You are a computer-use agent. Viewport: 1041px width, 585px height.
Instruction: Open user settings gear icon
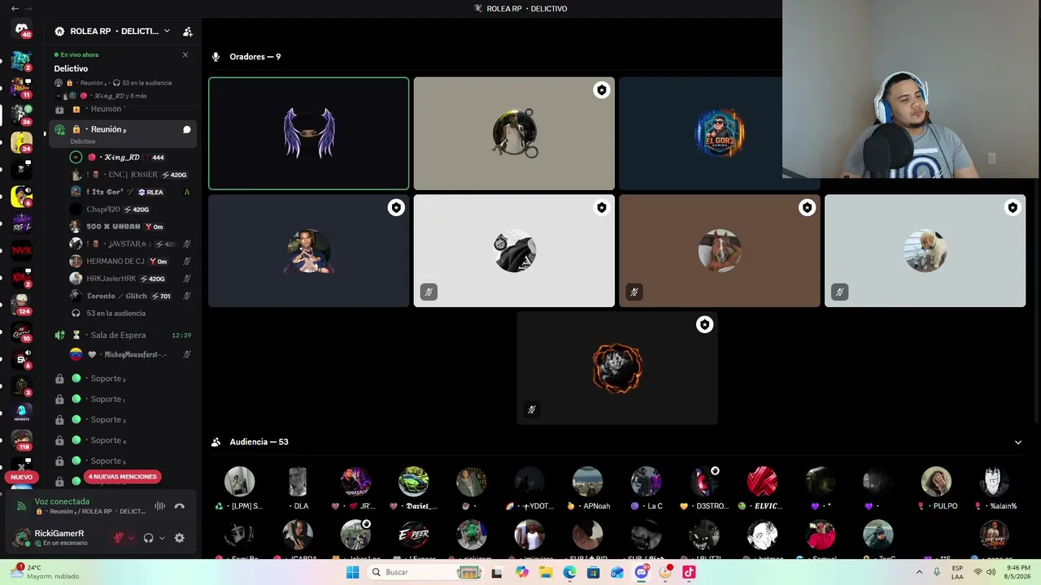(x=180, y=538)
